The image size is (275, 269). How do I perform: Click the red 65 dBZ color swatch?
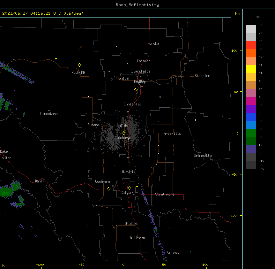[x=251, y=45]
